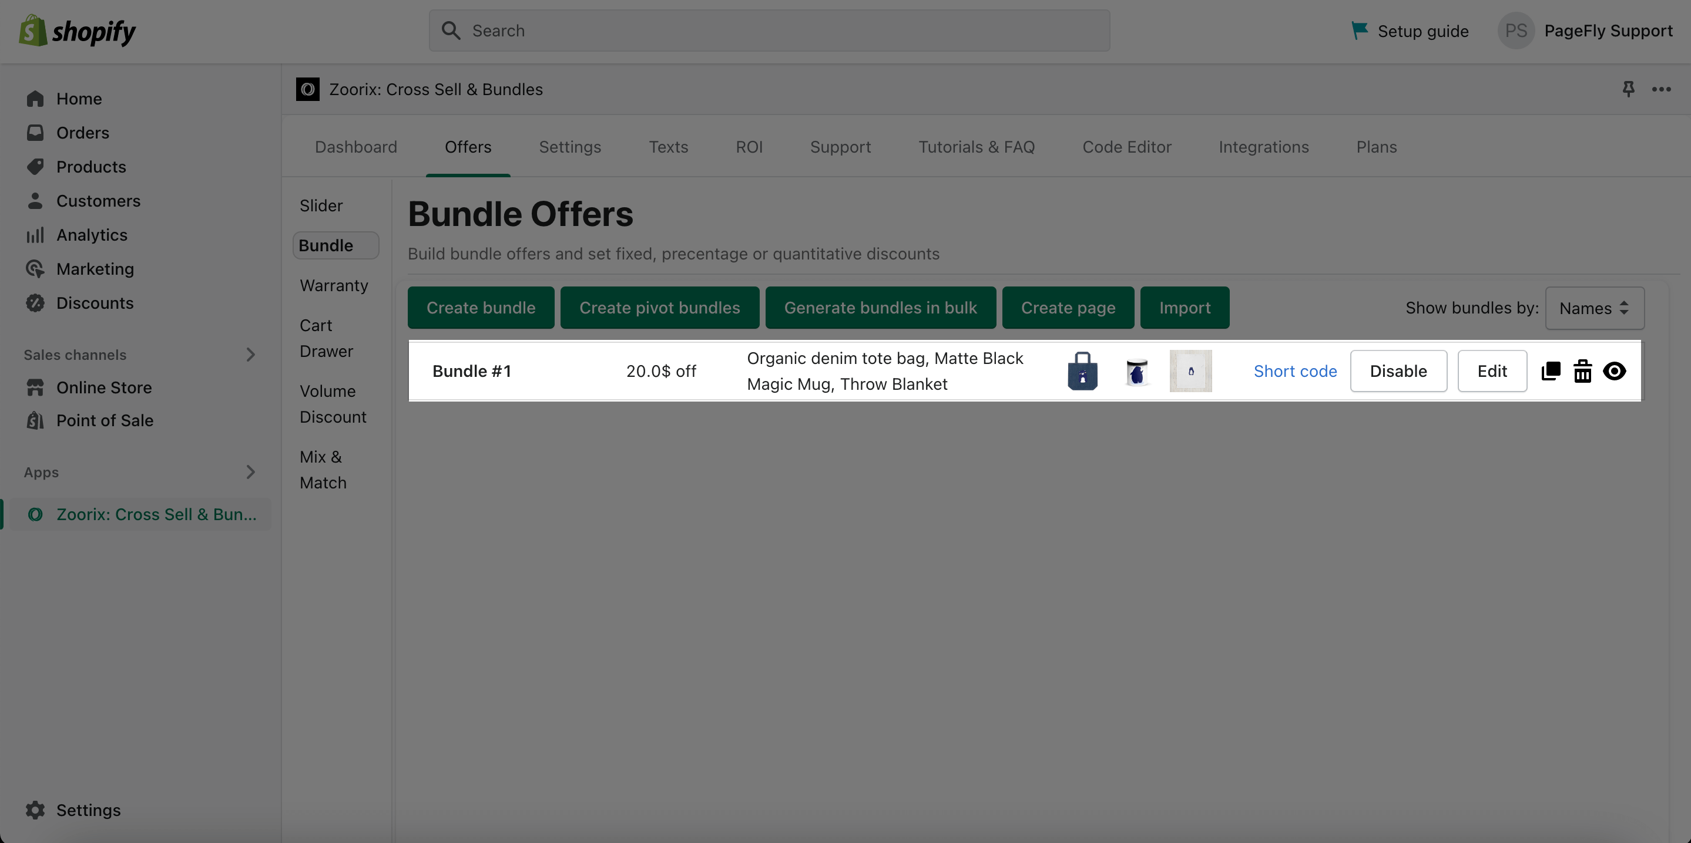
Task: Select Warranty offer type
Action: pos(334,285)
